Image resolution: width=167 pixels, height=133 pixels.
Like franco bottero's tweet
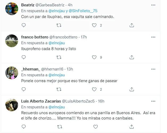click(94, 57)
